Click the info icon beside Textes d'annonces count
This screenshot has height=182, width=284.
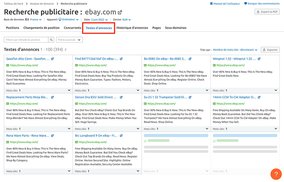(66, 49)
